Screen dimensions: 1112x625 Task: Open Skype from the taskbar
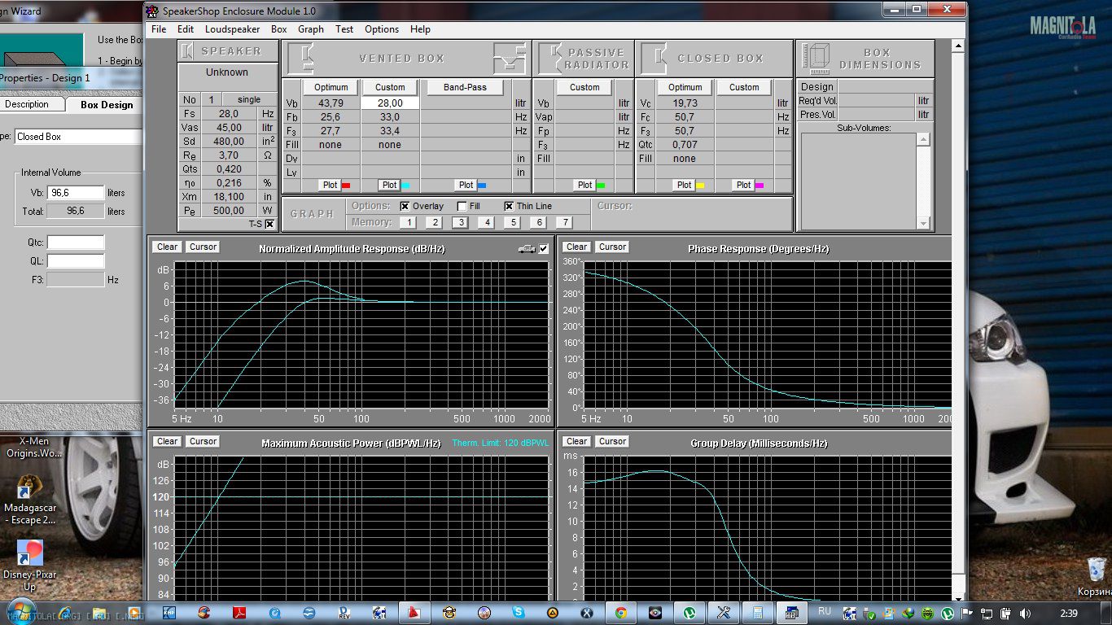point(519,613)
